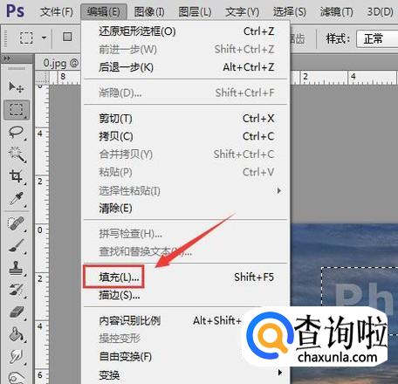Select the Spot Healing Brush tool
Viewport: 398px width, 384px height.
(17, 223)
